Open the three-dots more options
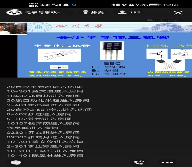The image size is (192, 167). tap(167, 162)
